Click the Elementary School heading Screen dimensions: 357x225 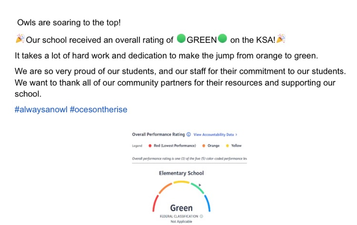point(181,173)
